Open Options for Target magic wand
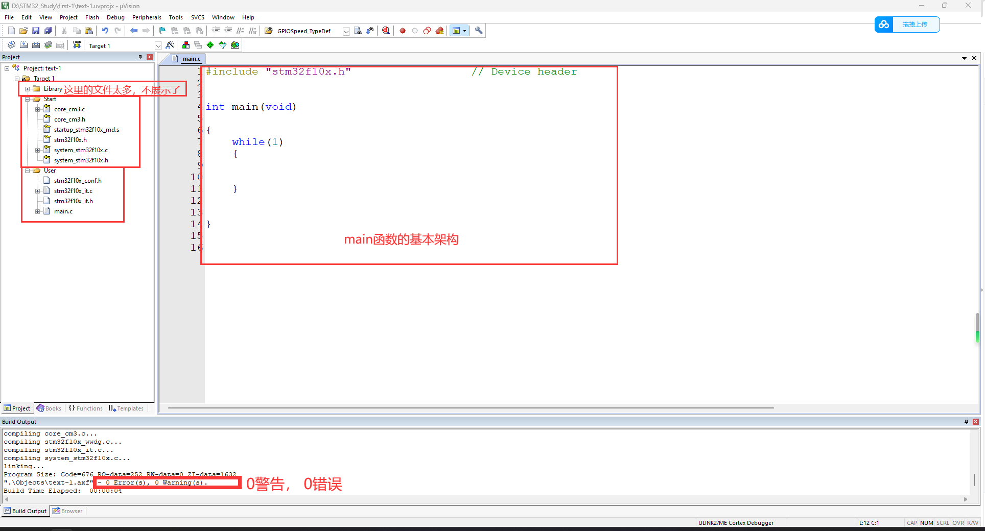Image resolution: width=985 pixels, height=531 pixels. coord(170,45)
